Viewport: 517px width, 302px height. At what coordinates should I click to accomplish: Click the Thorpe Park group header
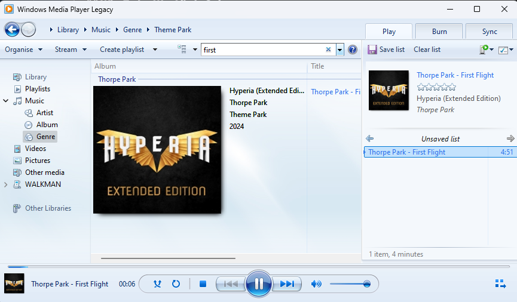(117, 79)
